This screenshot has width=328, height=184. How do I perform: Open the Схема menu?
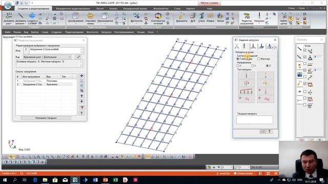(45, 32)
